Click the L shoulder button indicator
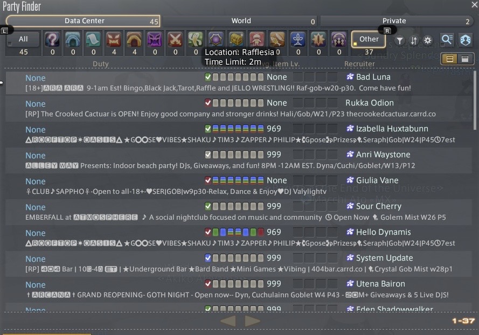The height and width of the screenshot is (335, 479). (x=4, y=31)
